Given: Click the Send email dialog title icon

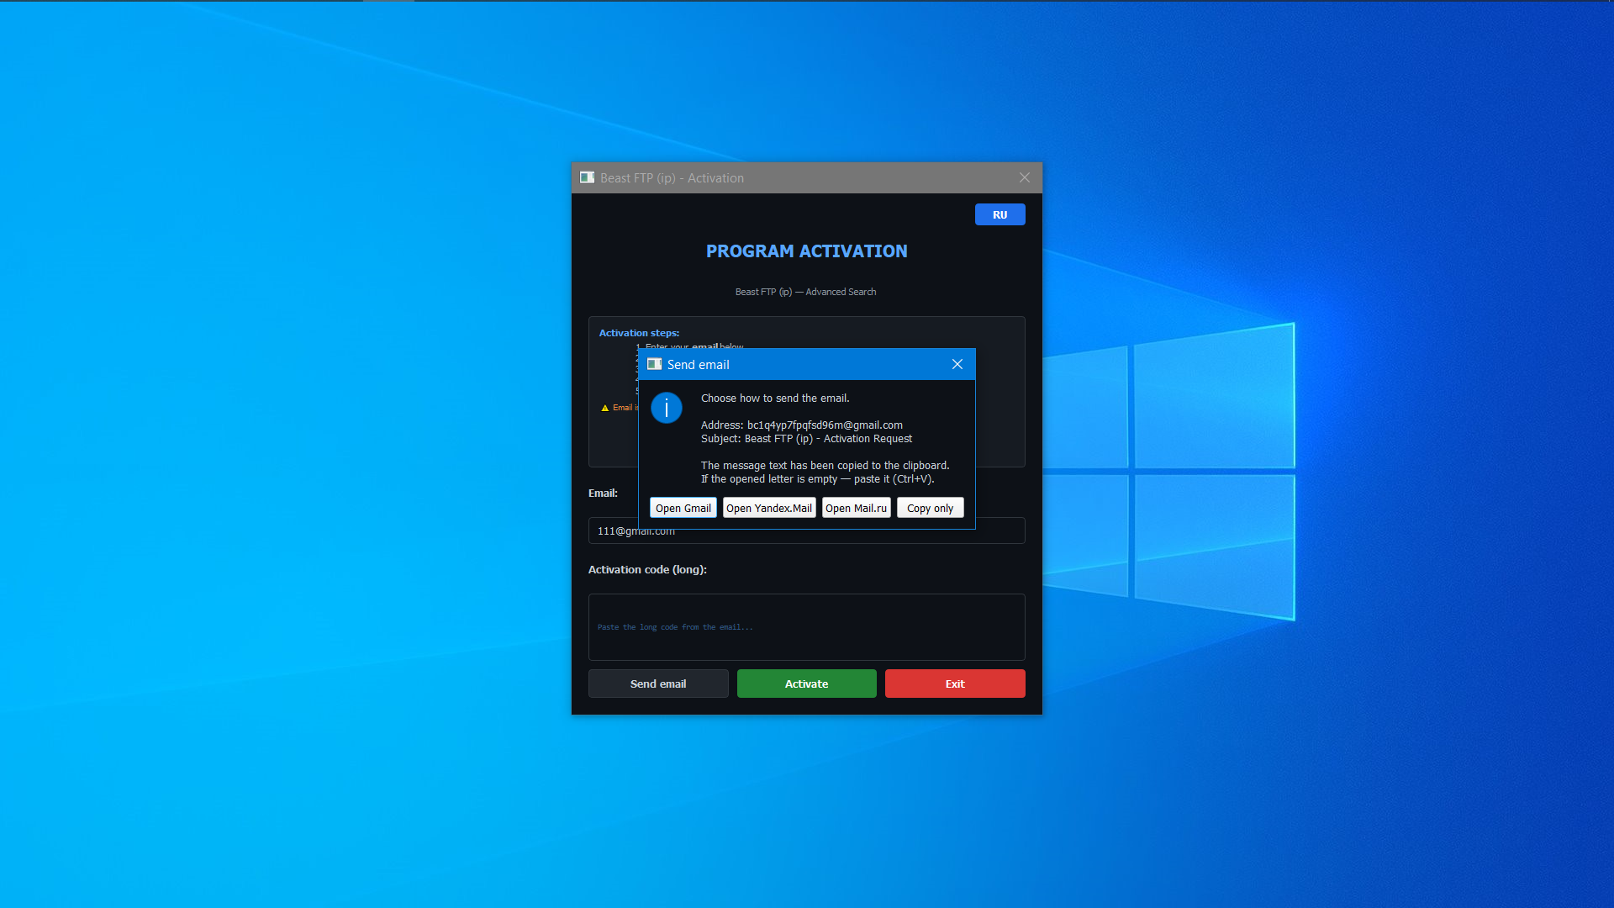Looking at the screenshot, I should click(655, 364).
